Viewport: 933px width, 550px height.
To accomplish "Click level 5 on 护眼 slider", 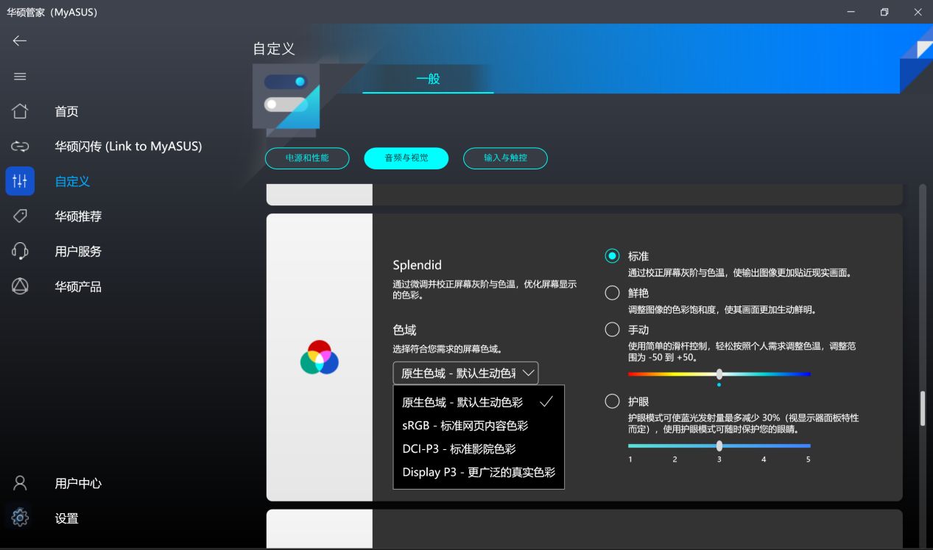I will [x=808, y=459].
